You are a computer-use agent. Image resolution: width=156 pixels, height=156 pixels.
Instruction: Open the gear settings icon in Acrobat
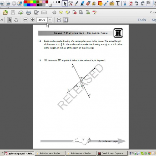click(x=54, y=12)
